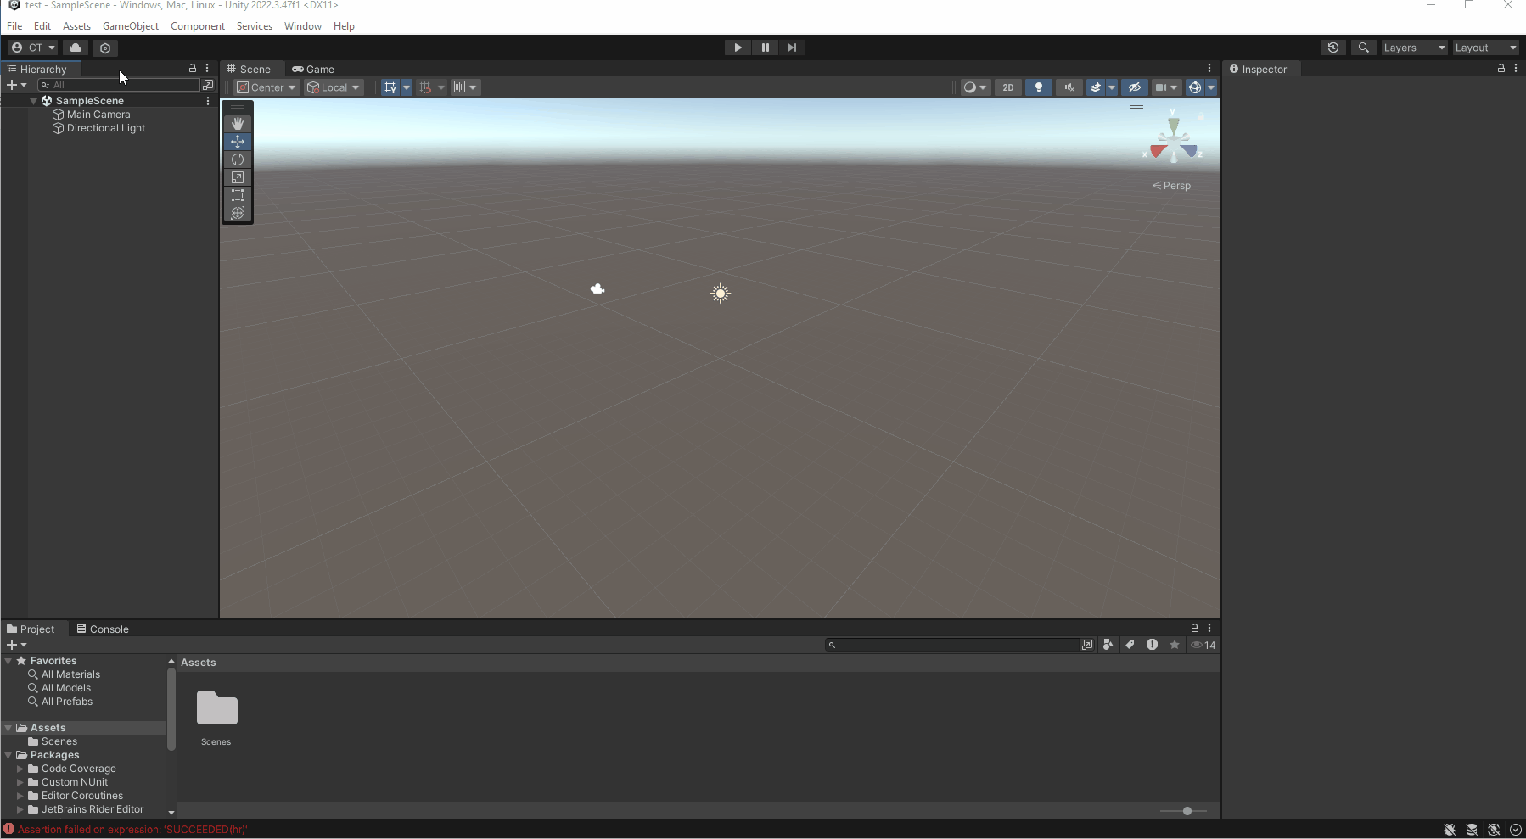This screenshot has height=839, width=1526.
Task: Search by type in Project panel
Action: tap(1108, 645)
